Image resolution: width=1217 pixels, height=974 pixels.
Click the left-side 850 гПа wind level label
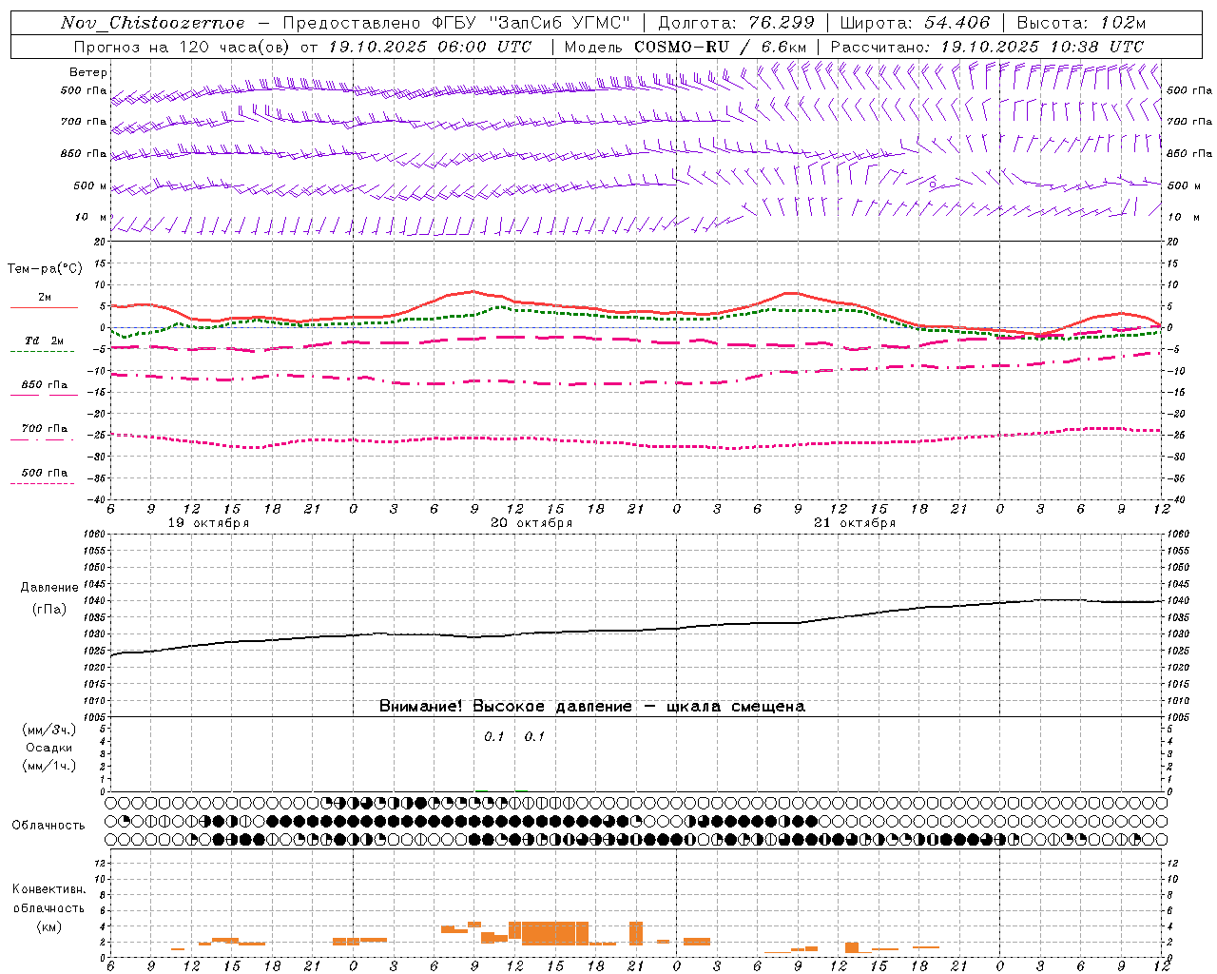pos(84,153)
